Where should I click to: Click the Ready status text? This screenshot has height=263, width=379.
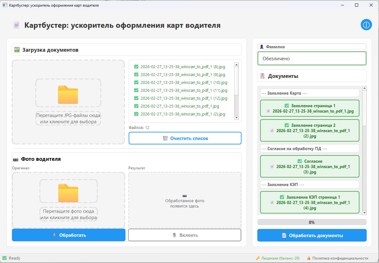pyautogui.click(x=15, y=258)
